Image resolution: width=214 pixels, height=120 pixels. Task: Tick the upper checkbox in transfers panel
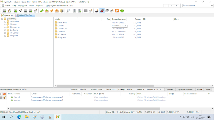[1, 94]
